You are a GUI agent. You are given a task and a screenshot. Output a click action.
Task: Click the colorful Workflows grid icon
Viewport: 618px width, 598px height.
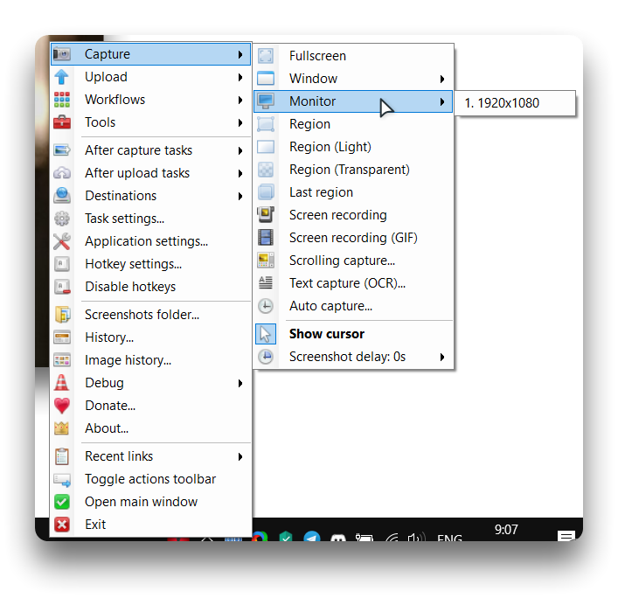click(62, 100)
